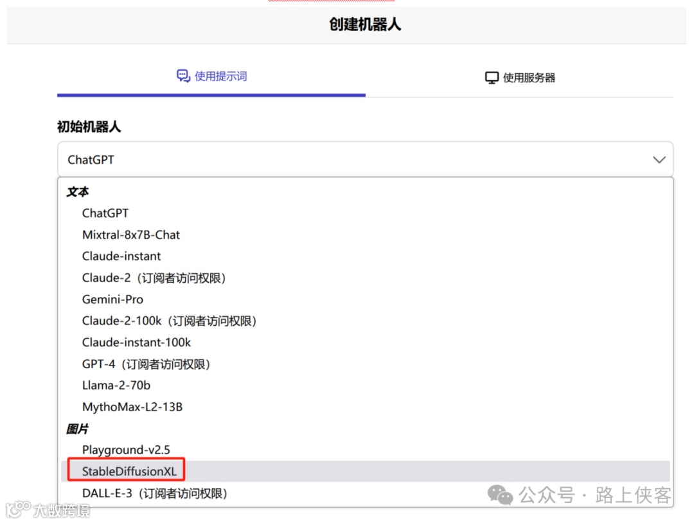Image resolution: width=694 pixels, height=523 pixels.
Task: Click the 图片 group heading
Action: [x=78, y=429]
